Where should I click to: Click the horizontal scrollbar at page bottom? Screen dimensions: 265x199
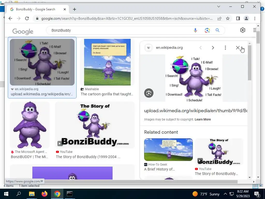tap(141, 182)
